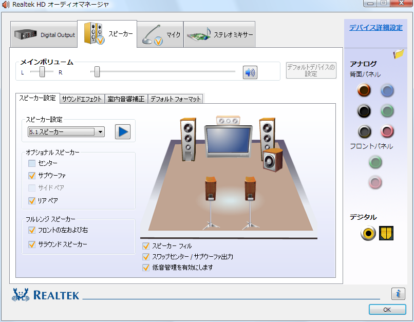Open the ステレオ ミキサー tab
The image size is (414, 322).
pos(219,34)
